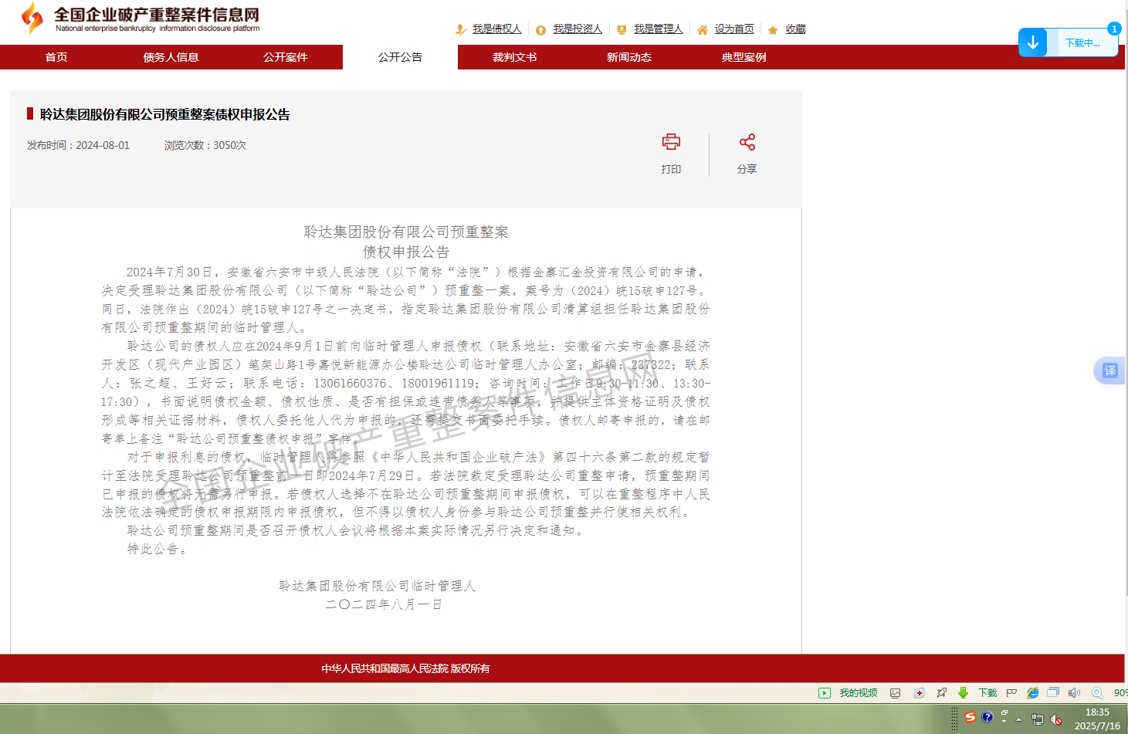Click the clock showing 18:35
This screenshot has height=734, width=1128.
pos(1097,712)
